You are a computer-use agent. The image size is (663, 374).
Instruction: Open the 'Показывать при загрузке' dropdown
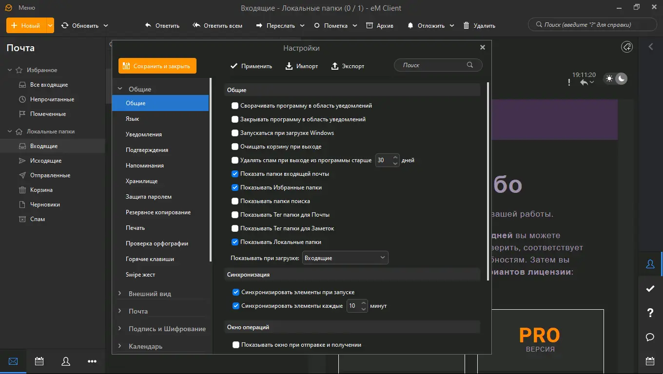pyautogui.click(x=345, y=258)
